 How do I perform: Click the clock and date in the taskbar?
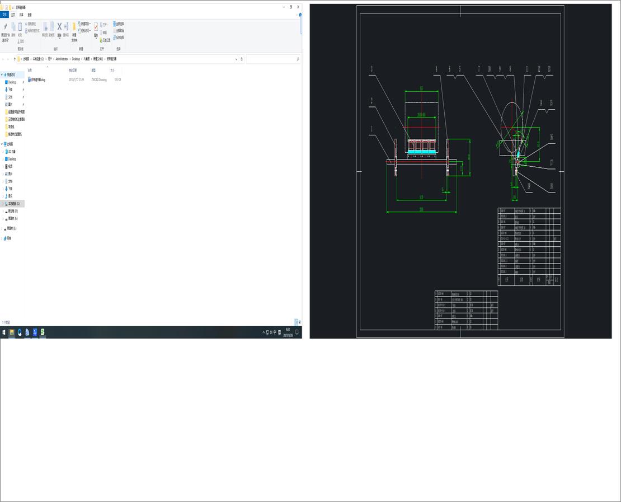(x=288, y=332)
